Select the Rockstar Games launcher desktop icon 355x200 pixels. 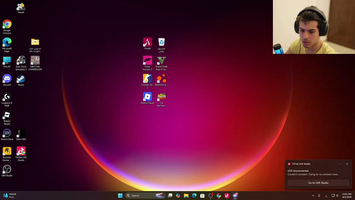coord(7,154)
